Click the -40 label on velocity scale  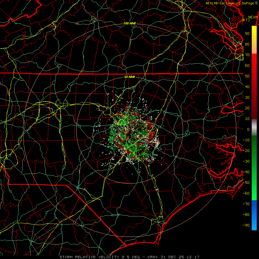[246, 172]
